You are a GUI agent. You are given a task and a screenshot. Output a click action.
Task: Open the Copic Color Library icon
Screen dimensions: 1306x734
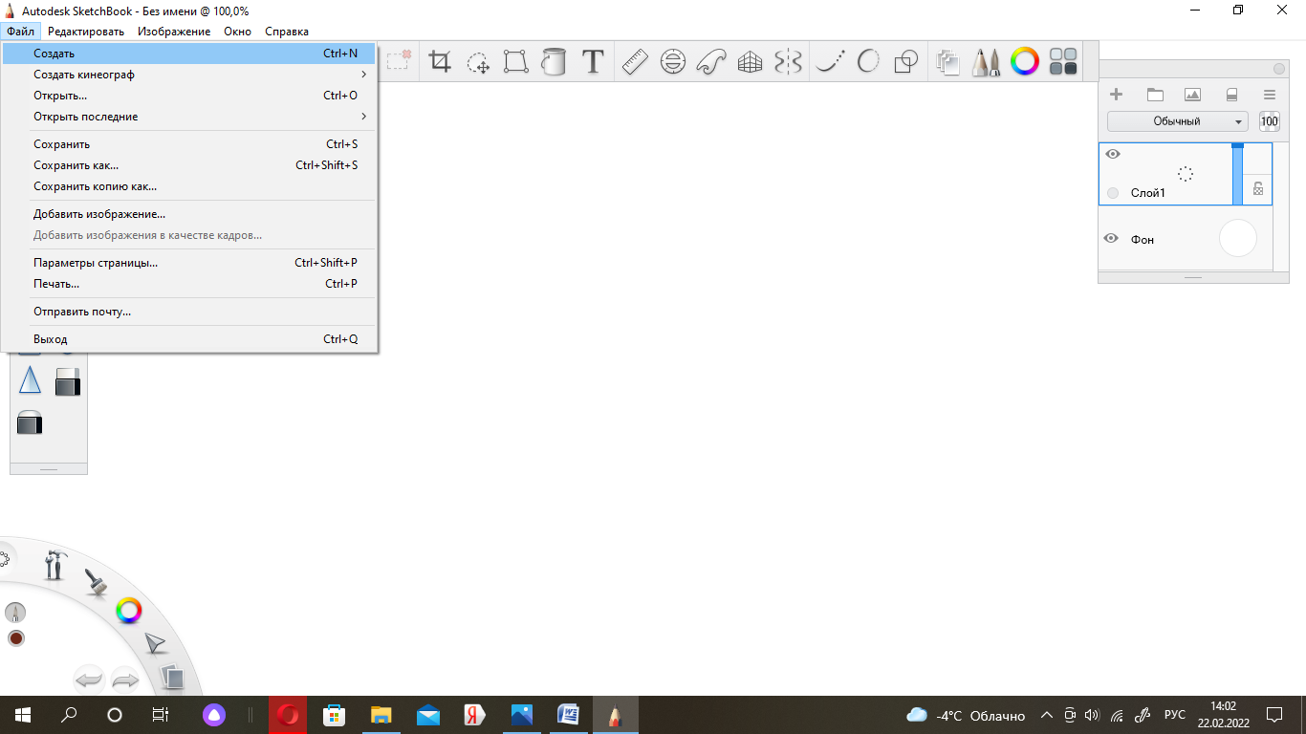click(x=1063, y=62)
